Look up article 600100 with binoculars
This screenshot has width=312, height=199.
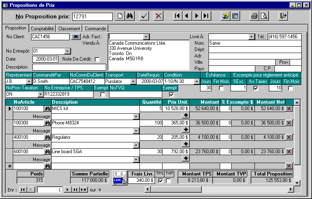tap(48, 152)
